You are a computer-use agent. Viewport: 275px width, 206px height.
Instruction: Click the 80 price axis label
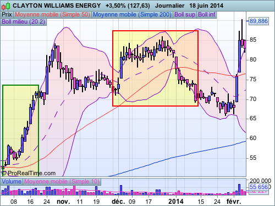253,60
